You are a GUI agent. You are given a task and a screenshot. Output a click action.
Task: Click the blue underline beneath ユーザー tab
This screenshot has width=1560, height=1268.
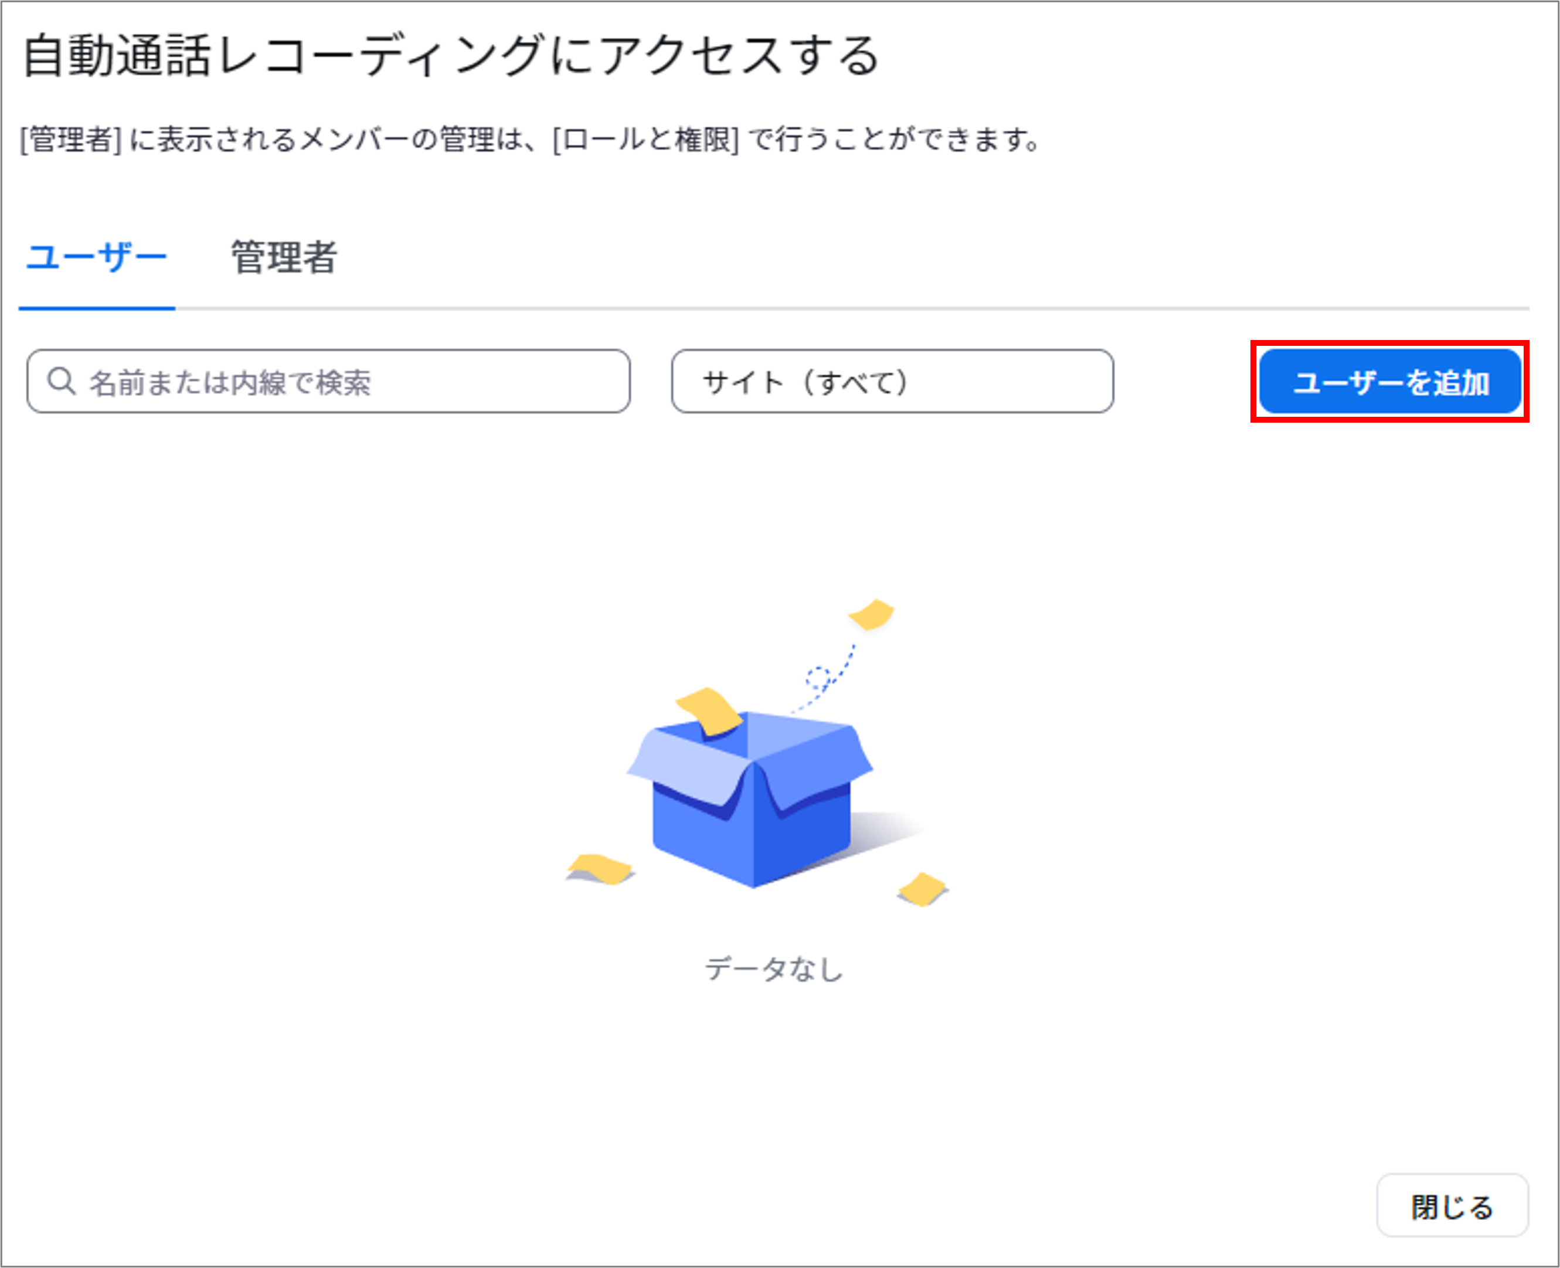click(x=97, y=308)
